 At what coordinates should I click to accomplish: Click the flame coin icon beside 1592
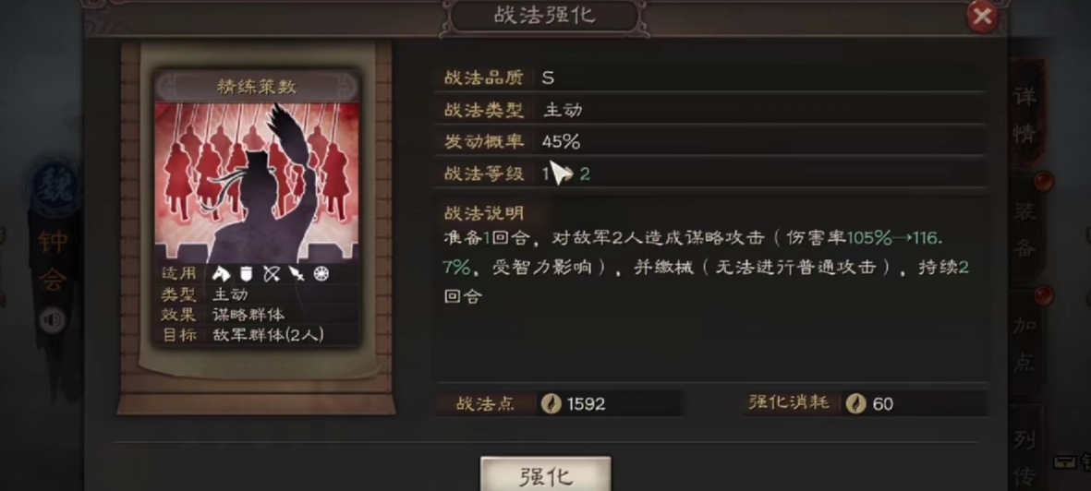552,404
